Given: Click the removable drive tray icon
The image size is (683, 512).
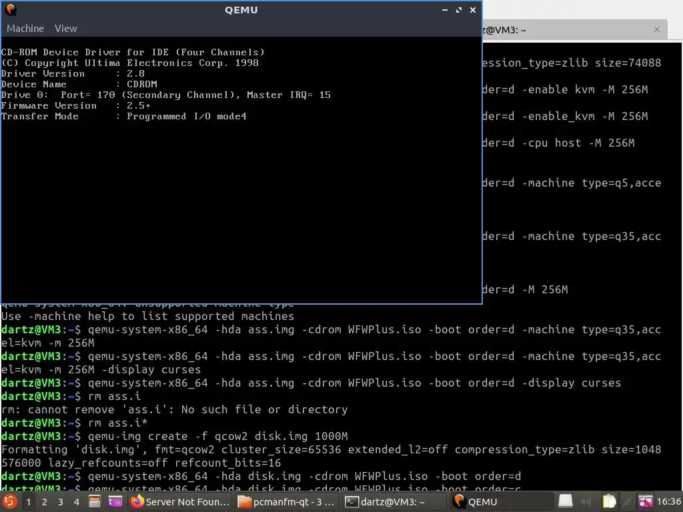Looking at the screenshot, I should (566, 501).
